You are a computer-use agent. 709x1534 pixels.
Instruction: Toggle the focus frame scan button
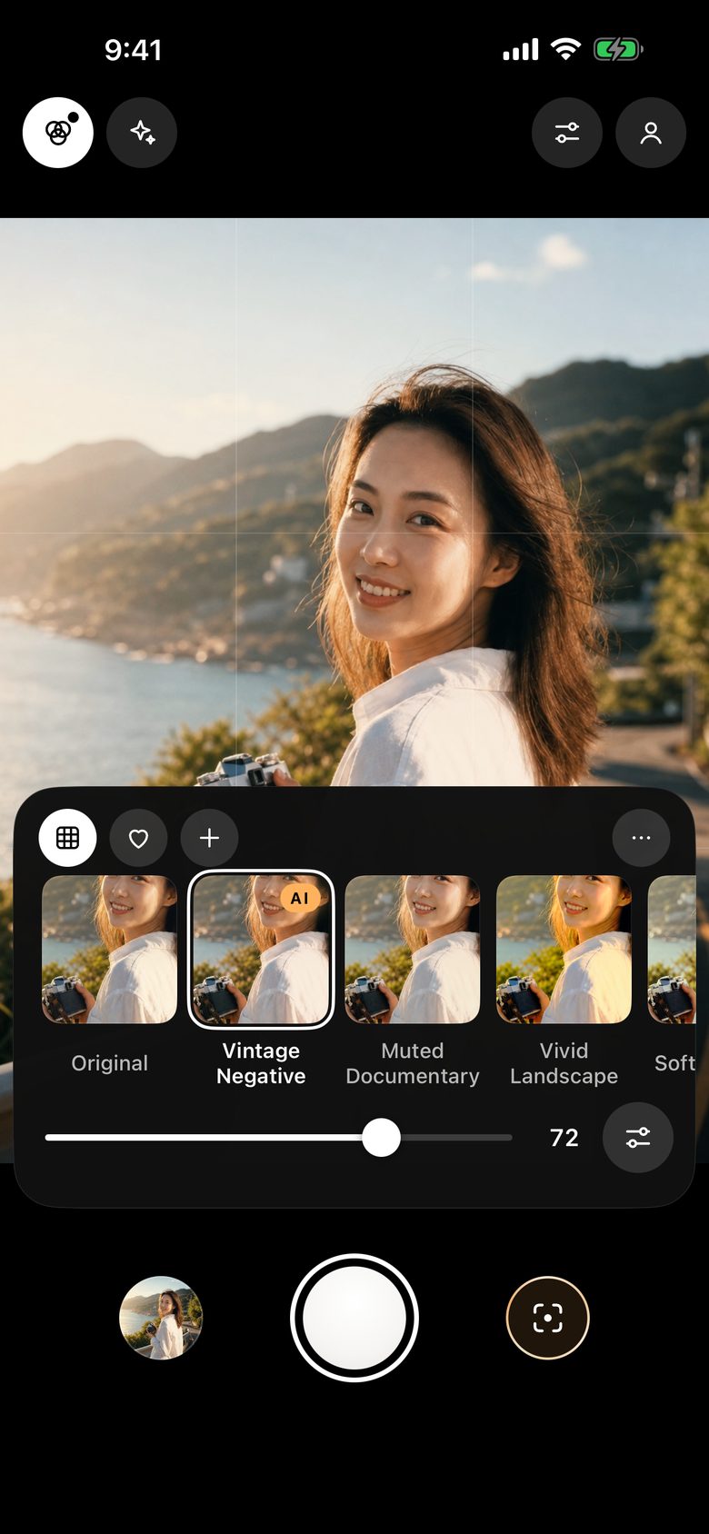pyautogui.click(x=548, y=1318)
